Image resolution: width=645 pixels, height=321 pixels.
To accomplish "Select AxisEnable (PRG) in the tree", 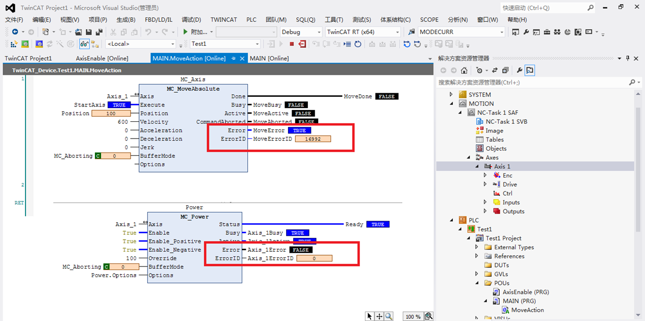I will [526, 292].
